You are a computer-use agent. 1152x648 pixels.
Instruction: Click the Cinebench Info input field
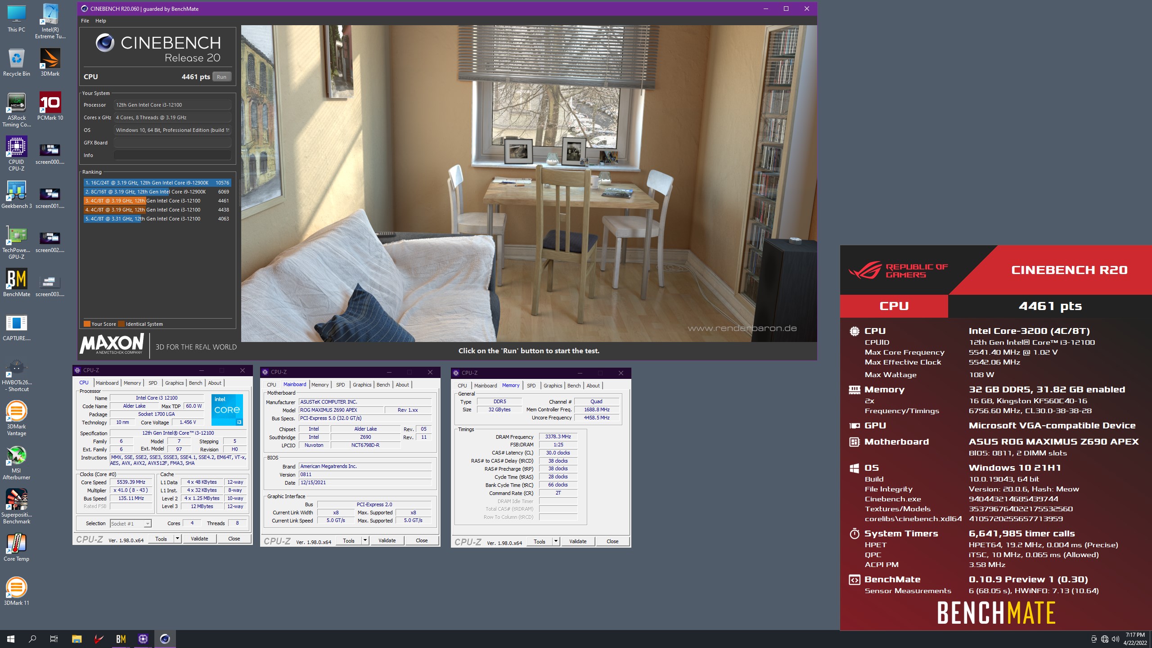click(172, 155)
